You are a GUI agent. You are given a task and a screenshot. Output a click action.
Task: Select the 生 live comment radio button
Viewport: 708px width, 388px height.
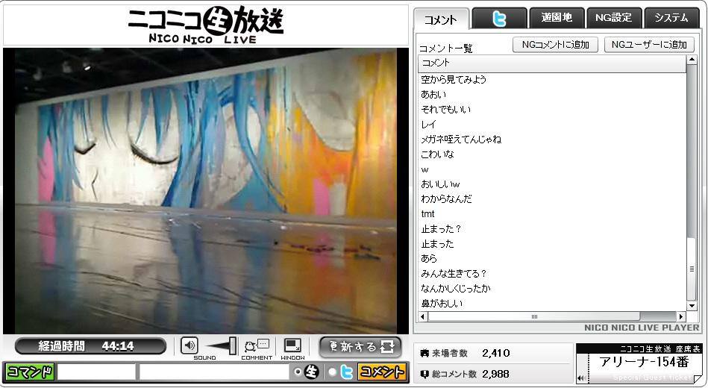pos(298,372)
